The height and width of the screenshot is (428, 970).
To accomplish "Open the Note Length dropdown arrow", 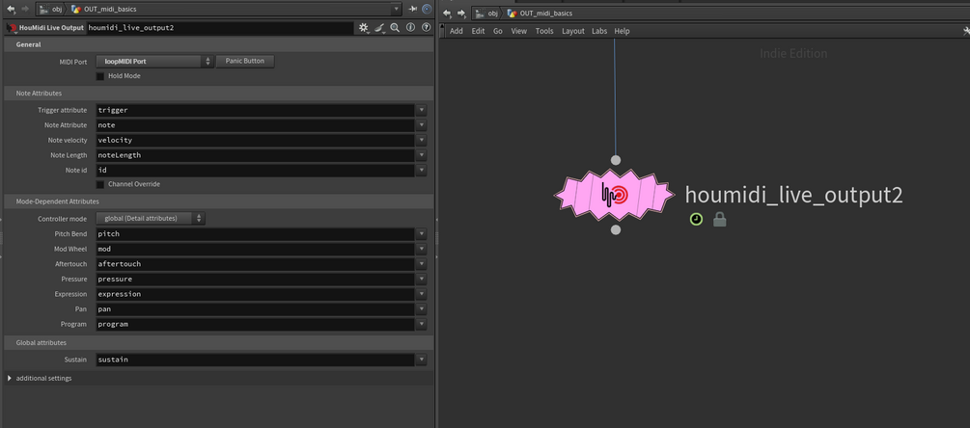I will click(x=421, y=155).
